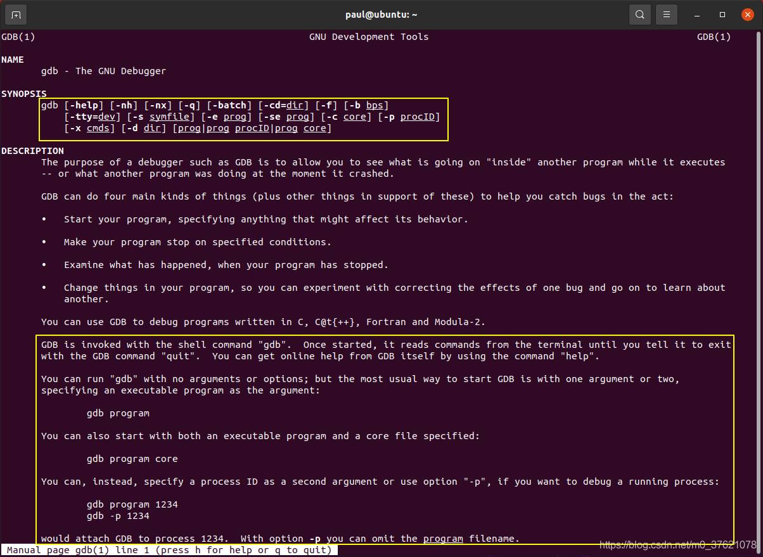
Task: Click the [-e prog] option
Action: click(x=226, y=117)
